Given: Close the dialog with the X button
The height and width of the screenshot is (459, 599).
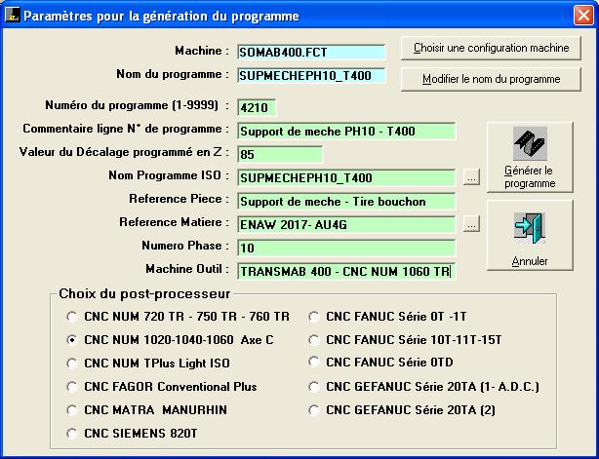Looking at the screenshot, I should 582,17.
